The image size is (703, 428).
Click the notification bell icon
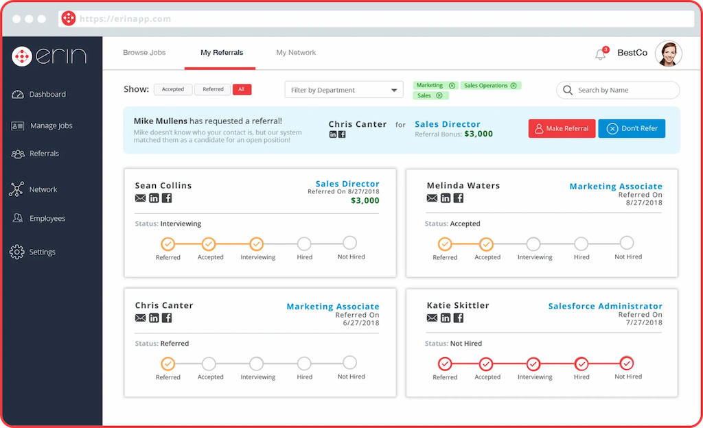click(x=600, y=54)
